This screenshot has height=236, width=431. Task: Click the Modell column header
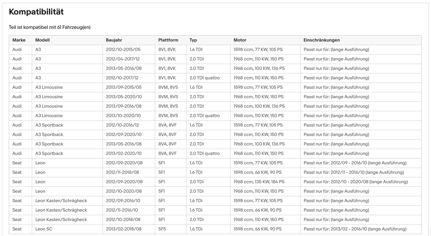(42, 40)
